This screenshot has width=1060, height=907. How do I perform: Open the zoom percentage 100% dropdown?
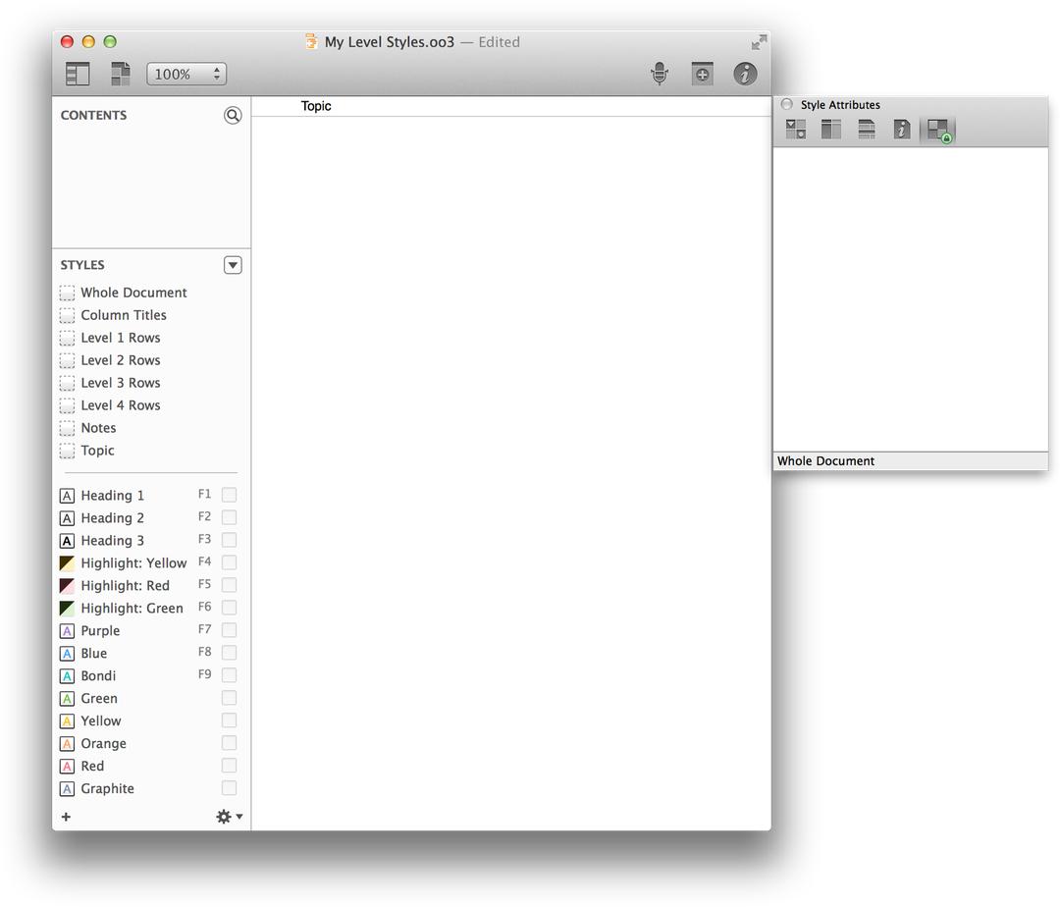186,74
